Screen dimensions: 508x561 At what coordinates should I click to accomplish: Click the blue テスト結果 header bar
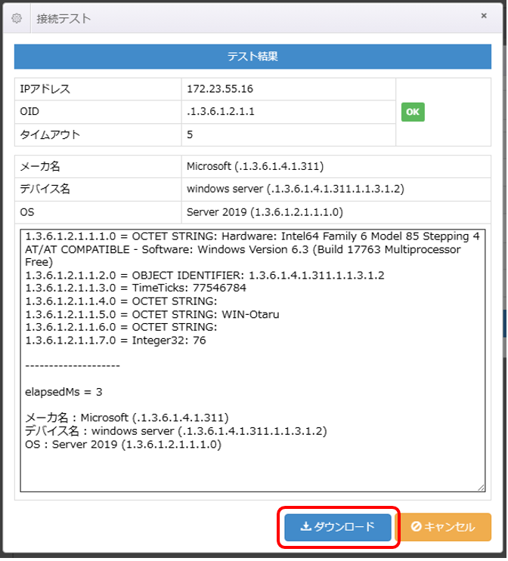pos(253,57)
